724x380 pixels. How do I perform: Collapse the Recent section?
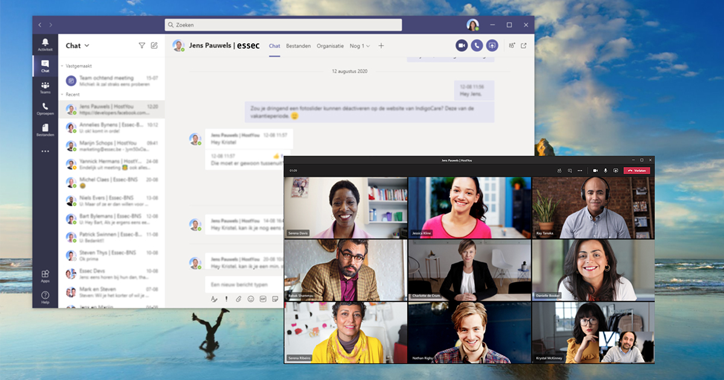point(62,95)
